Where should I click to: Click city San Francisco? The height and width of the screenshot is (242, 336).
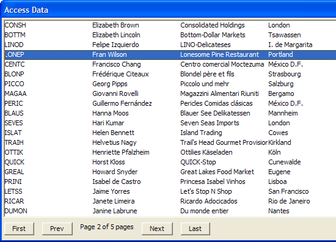(x=288, y=191)
